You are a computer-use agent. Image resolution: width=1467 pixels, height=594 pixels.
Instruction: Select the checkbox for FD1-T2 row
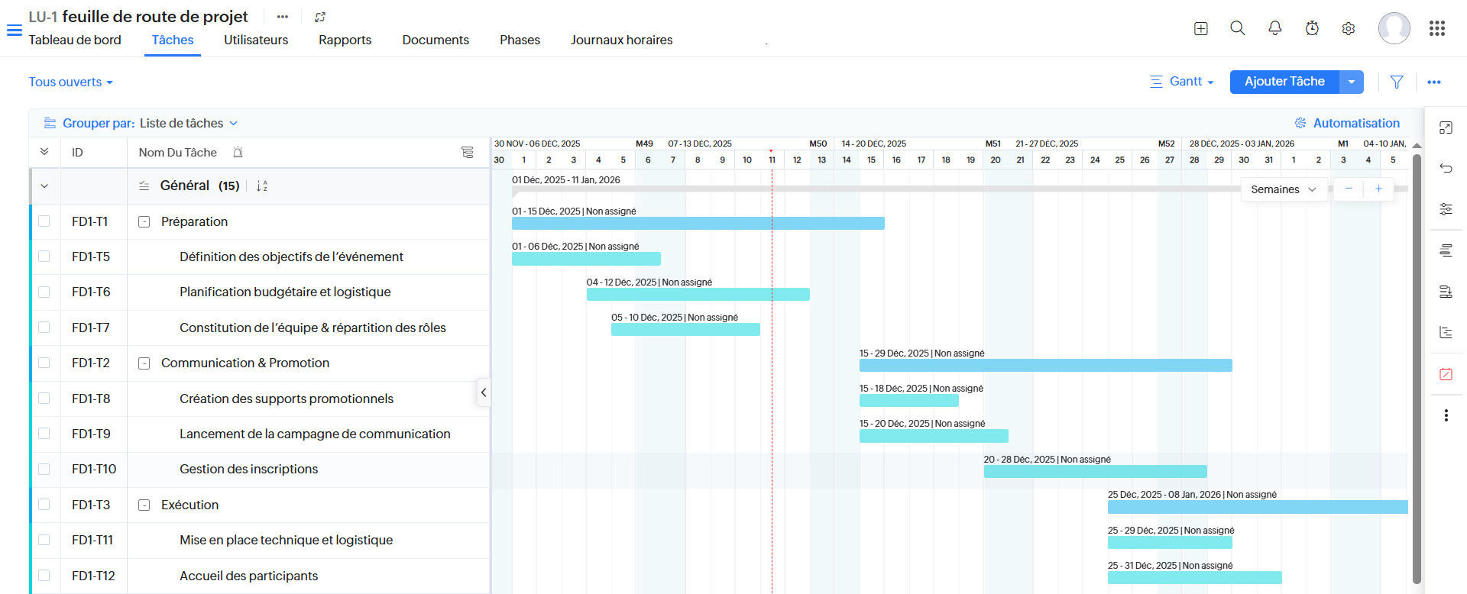coord(44,363)
